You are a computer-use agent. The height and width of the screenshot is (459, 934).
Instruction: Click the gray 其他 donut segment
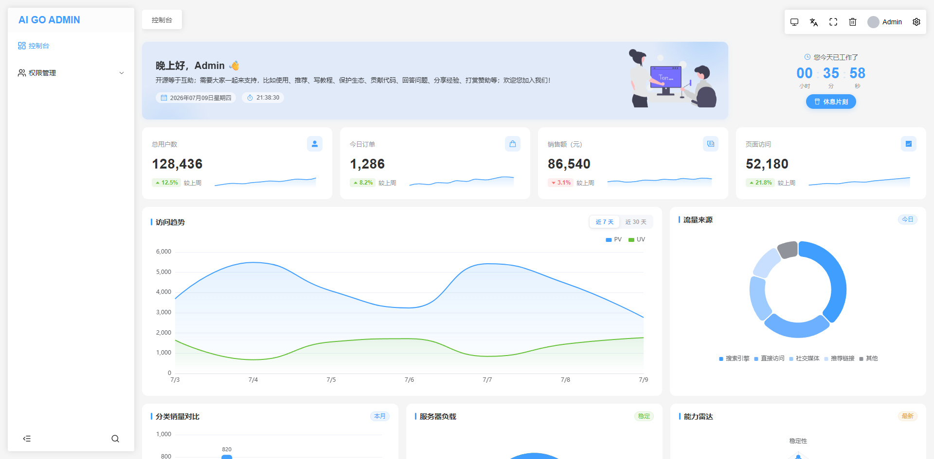click(x=788, y=250)
